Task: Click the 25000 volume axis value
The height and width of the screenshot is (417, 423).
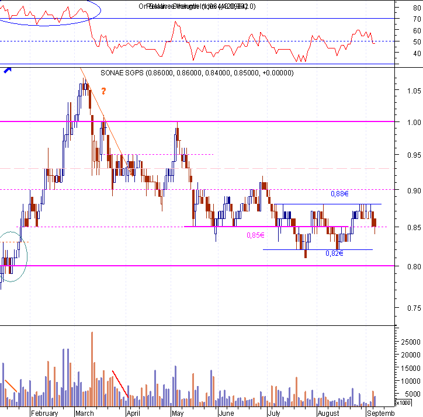Action: 411,342
